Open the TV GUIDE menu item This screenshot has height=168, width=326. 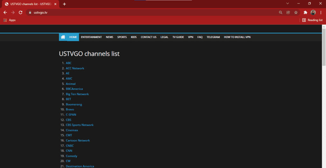point(178,37)
